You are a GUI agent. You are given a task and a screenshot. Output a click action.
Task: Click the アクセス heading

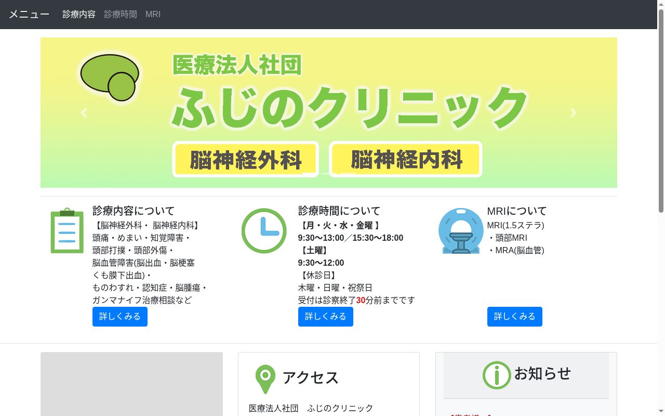tap(311, 378)
